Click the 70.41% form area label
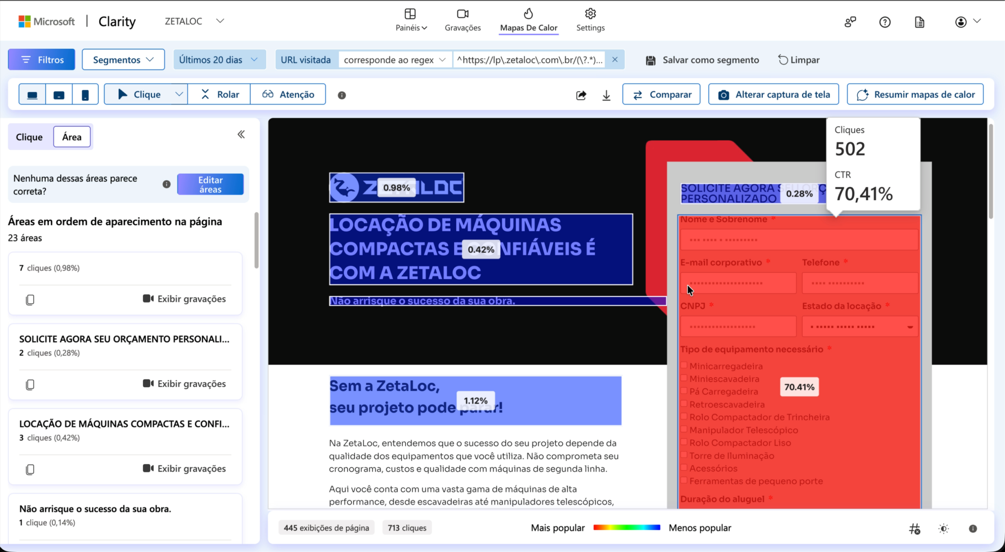 (799, 387)
